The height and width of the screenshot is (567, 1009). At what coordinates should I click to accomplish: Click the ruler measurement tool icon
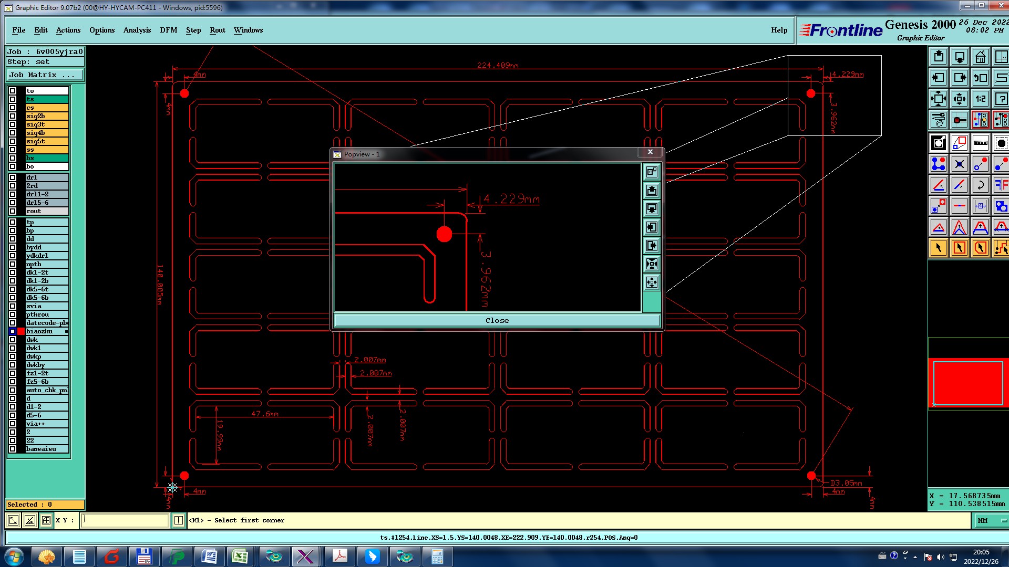[x=980, y=143]
